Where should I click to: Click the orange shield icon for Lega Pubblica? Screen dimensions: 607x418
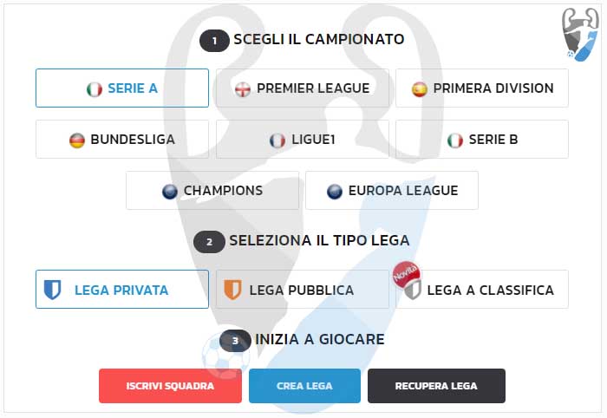tap(232, 290)
